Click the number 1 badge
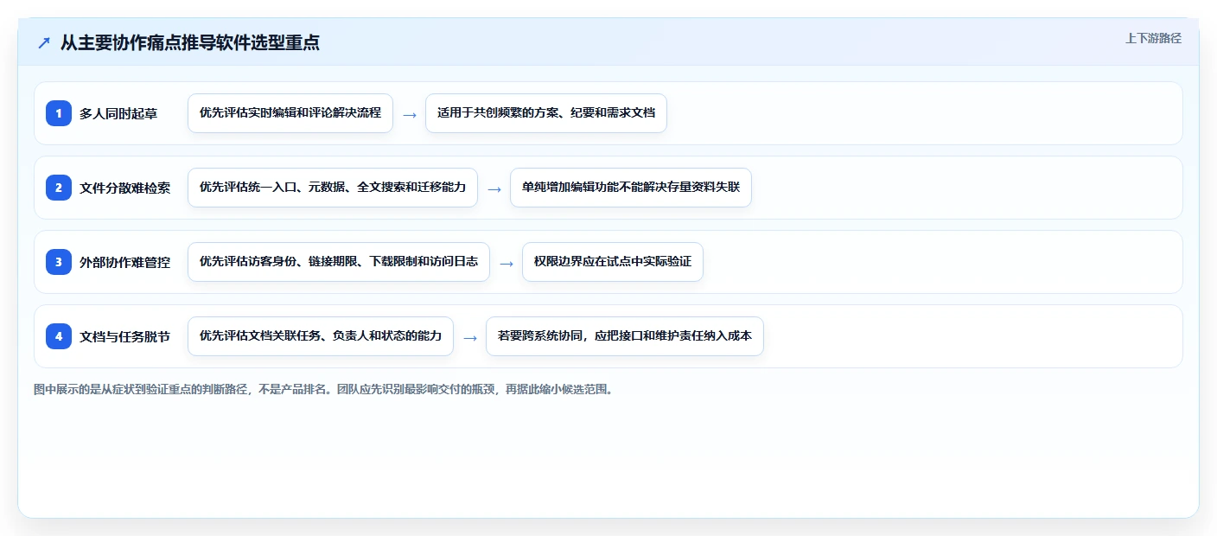Image resolution: width=1217 pixels, height=536 pixels. pyautogui.click(x=59, y=113)
